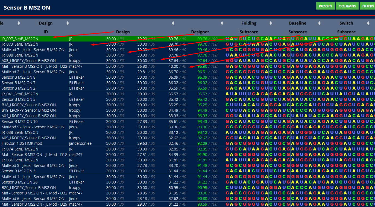Click the Folding Subscore column header
Viewport: 375px width, 207px height.
[x=249, y=27]
